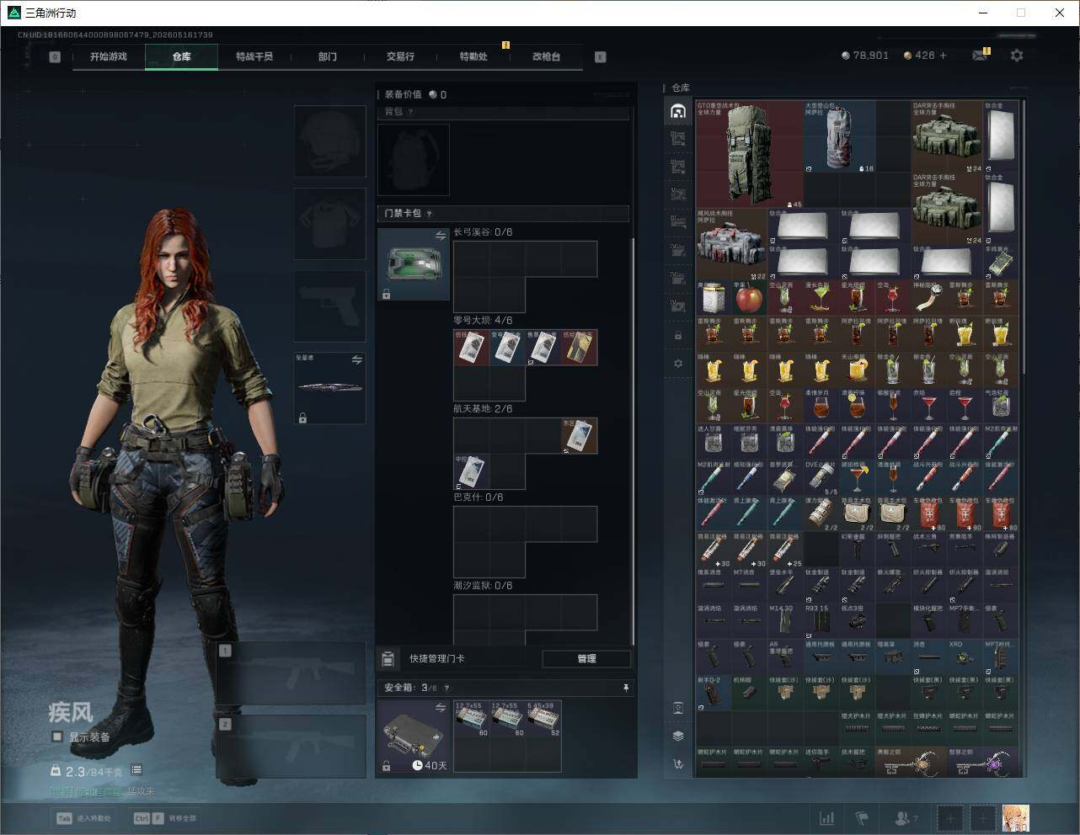
Task: Select the 射手D-2 item
Action: click(714, 692)
